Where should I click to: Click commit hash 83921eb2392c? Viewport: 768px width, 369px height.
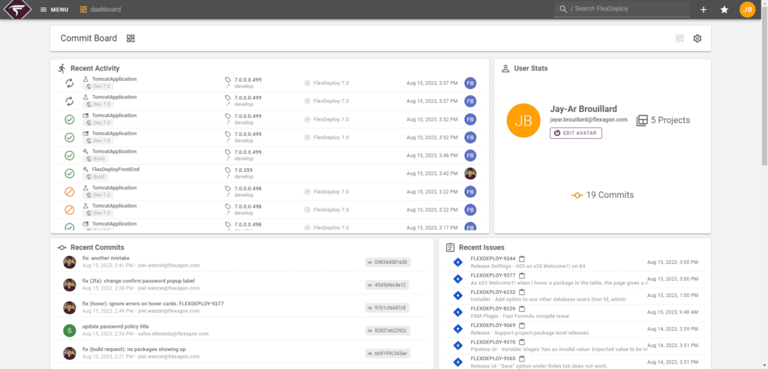pyautogui.click(x=388, y=330)
